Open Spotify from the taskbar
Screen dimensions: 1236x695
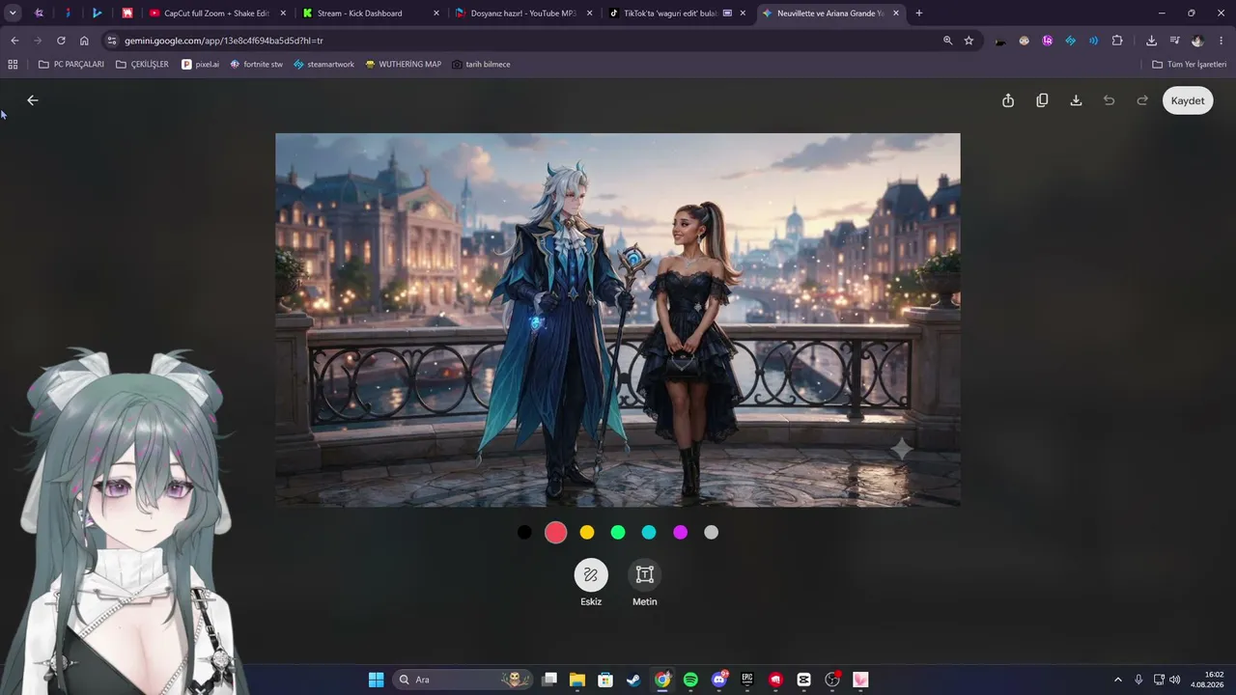pyautogui.click(x=690, y=680)
